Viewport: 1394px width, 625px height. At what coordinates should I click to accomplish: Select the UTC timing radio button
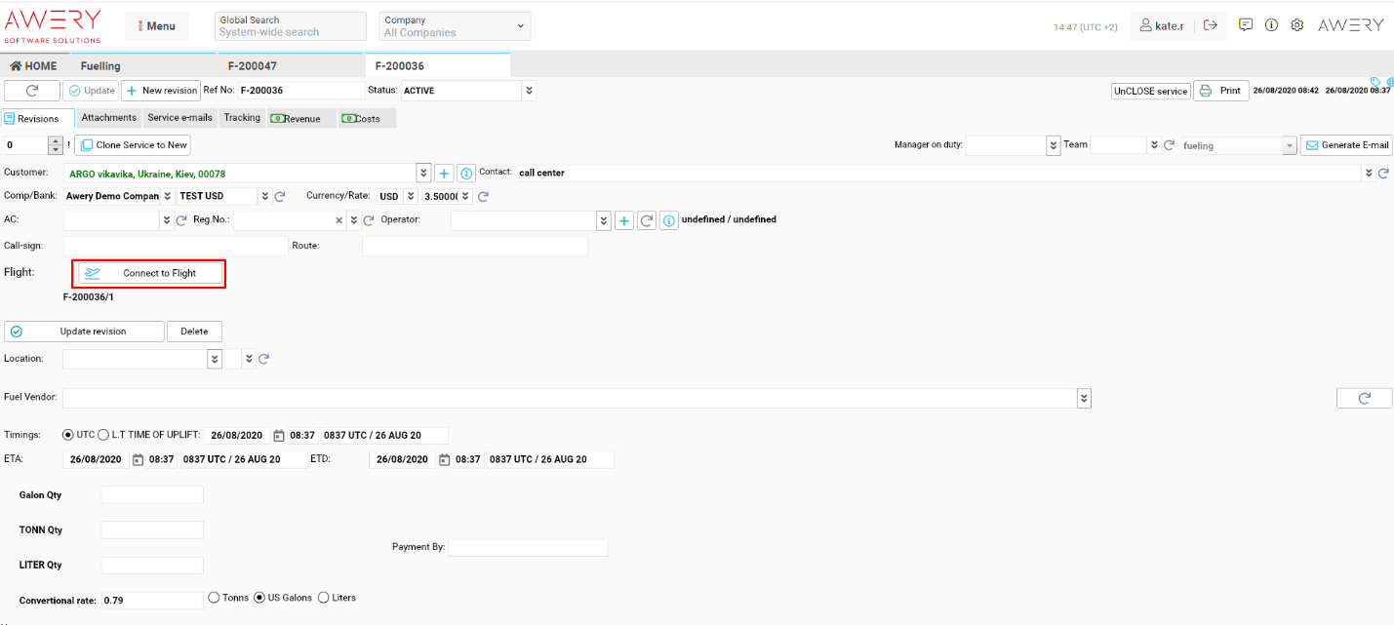tap(68, 435)
